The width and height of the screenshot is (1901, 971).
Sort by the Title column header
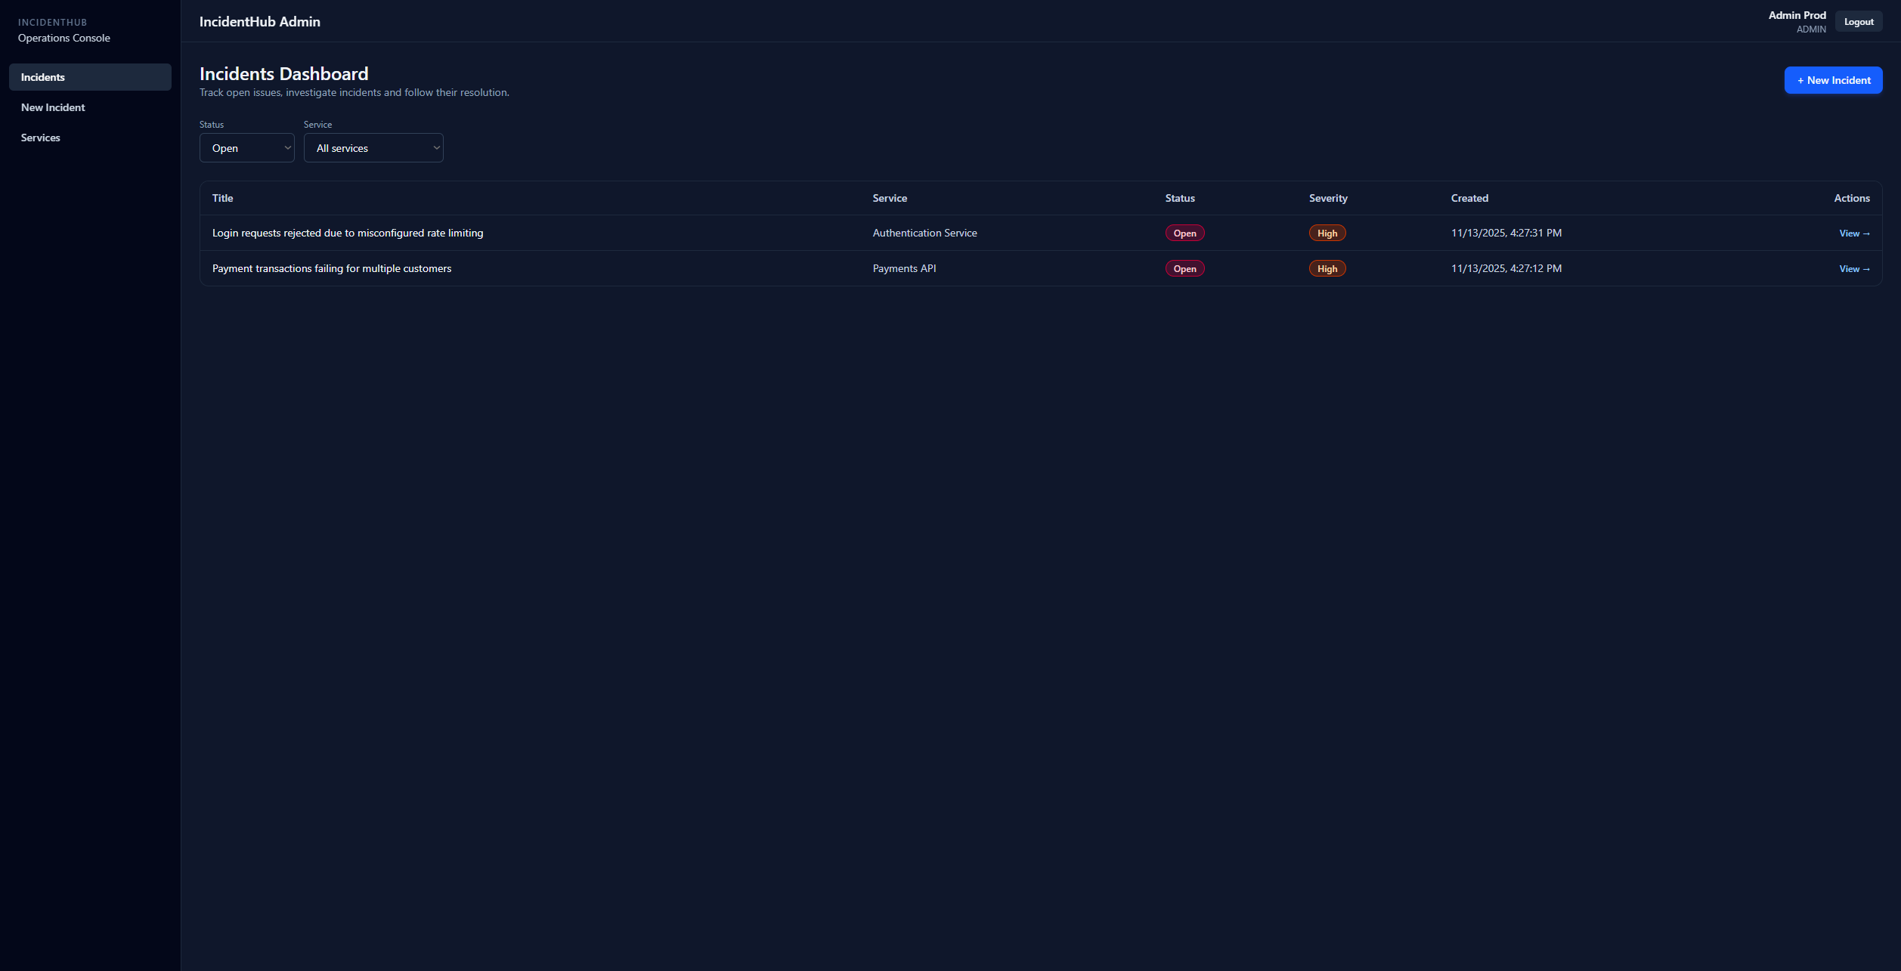(222, 197)
